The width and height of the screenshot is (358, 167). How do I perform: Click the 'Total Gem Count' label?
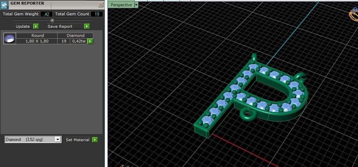pyautogui.click(x=72, y=14)
